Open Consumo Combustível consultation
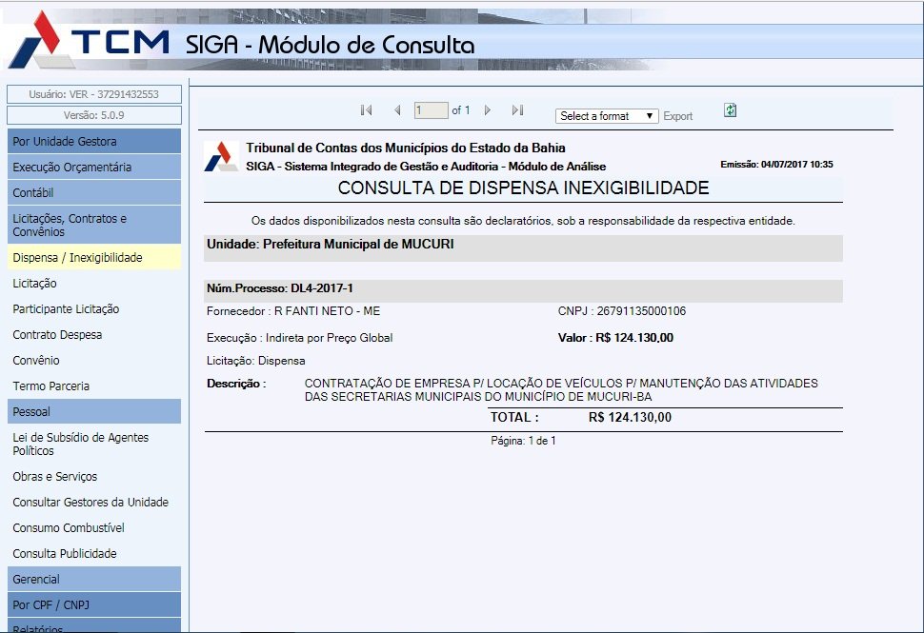The image size is (924, 633). (69, 528)
